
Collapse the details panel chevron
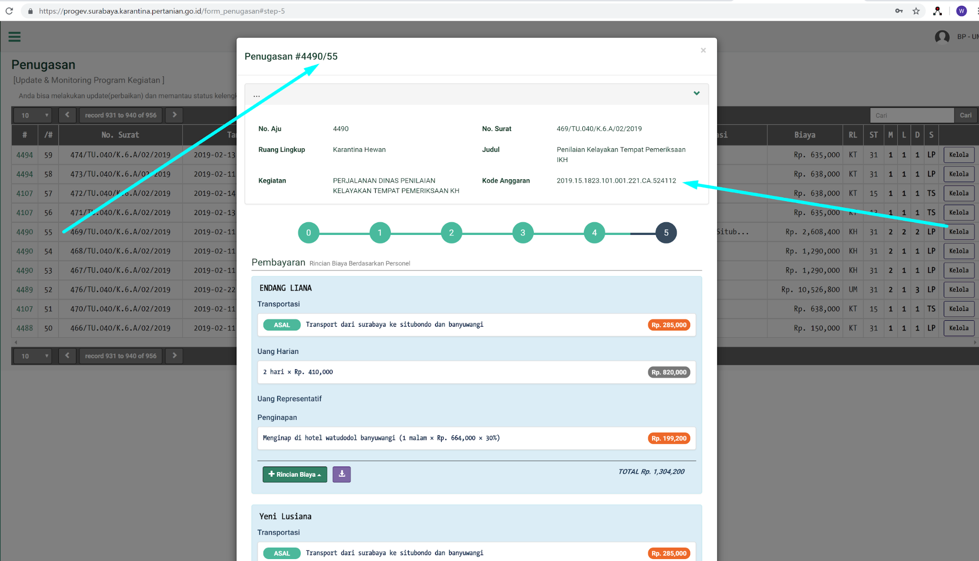point(696,93)
